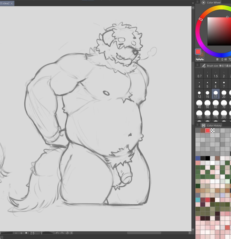The height and width of the screenshot is (239, 231).
Task: Choose brush size 150
Action: coord(207,114)
